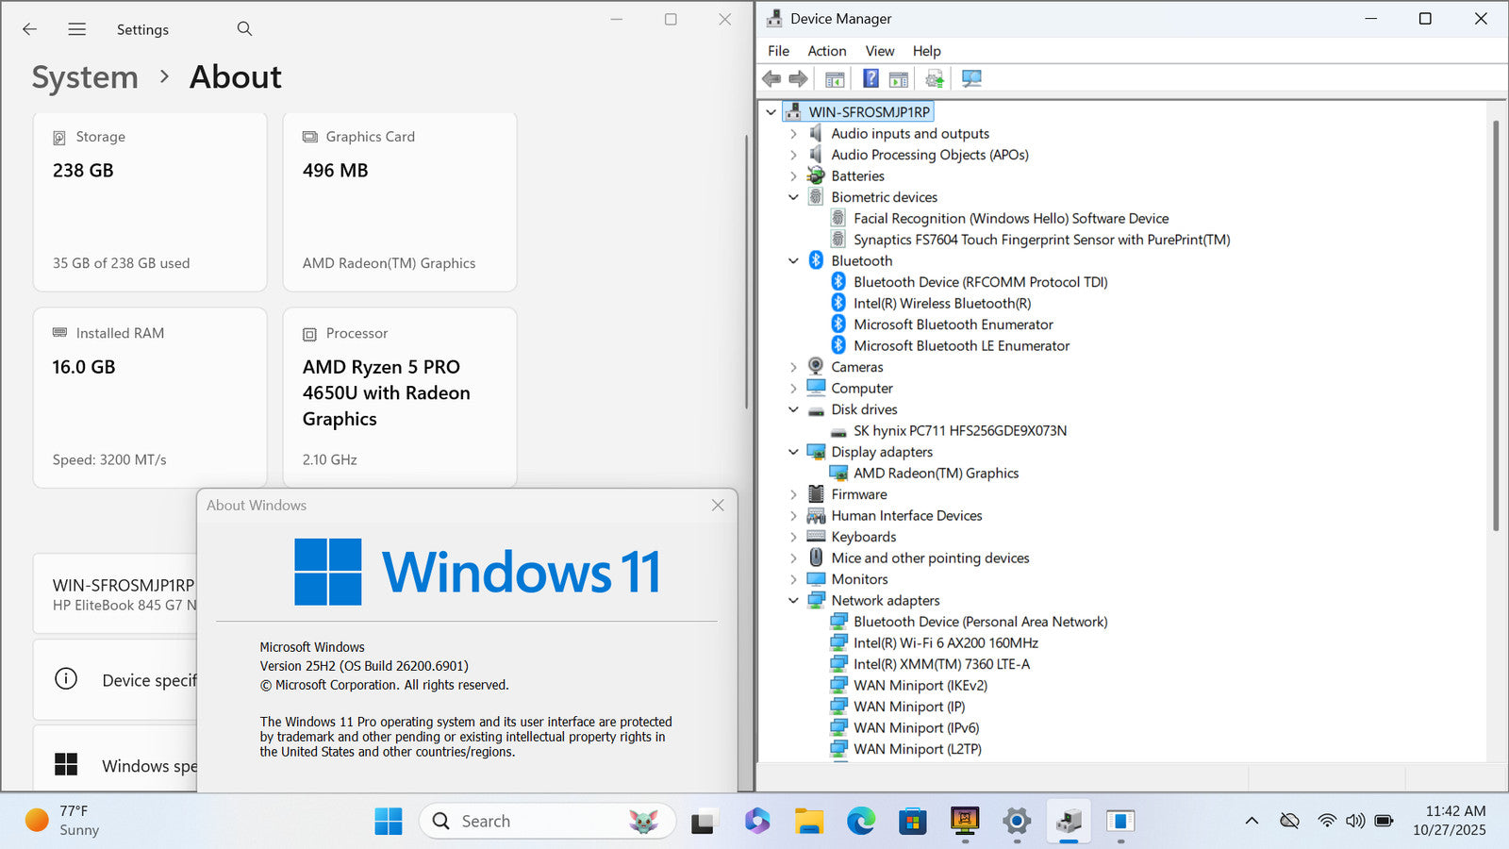The width and height of the screenshot is (1509, 849).
Task: Click the Update device driver toolbar icon
Action: [x=935, y=79]
